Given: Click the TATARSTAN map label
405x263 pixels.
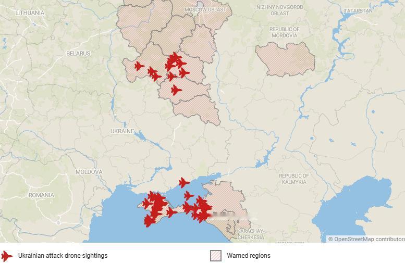Looking at the screenshot, I should [x=358, y=10].
